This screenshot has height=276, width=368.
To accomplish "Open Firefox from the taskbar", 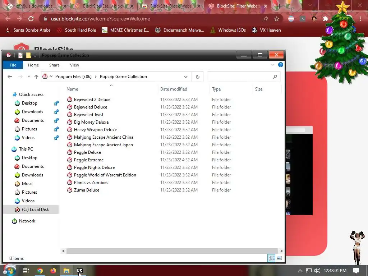I will (53, 271).
